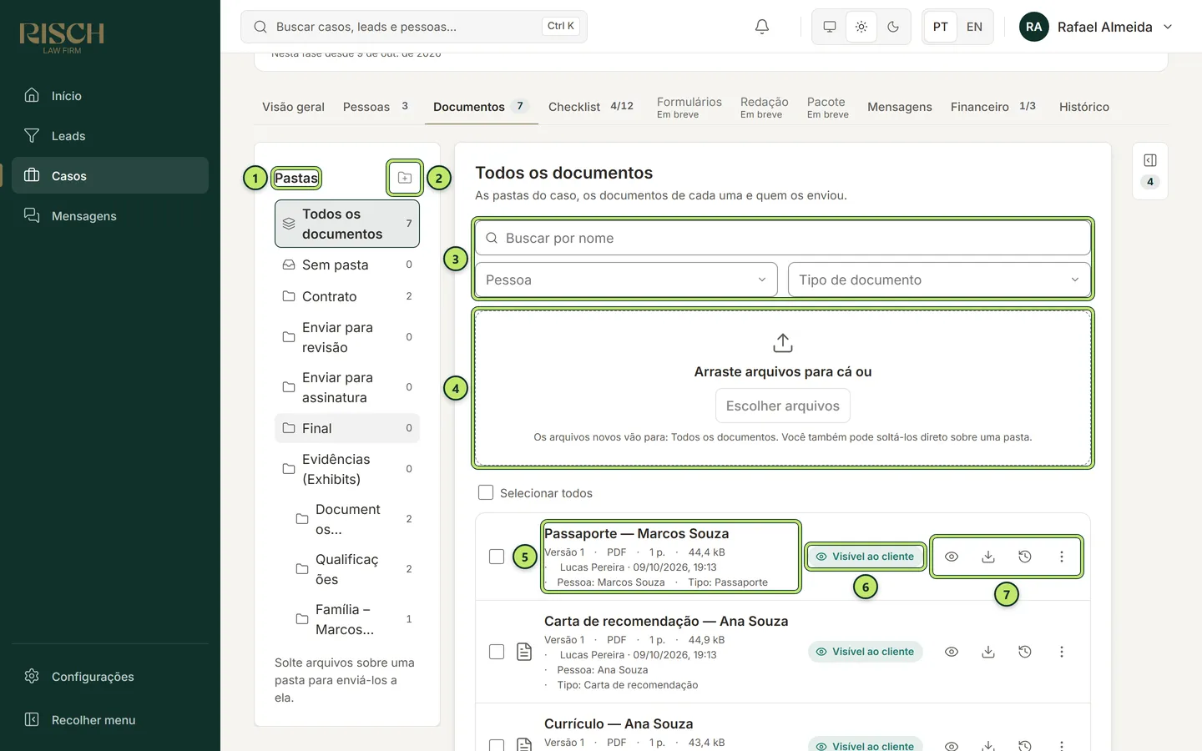Switch language to EN
The height and width of the screenshot is (751, 1202).
point(974,27)
